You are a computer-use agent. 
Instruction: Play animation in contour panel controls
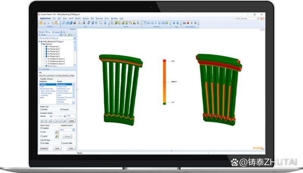pyautogui.click(x=53, y=121)
